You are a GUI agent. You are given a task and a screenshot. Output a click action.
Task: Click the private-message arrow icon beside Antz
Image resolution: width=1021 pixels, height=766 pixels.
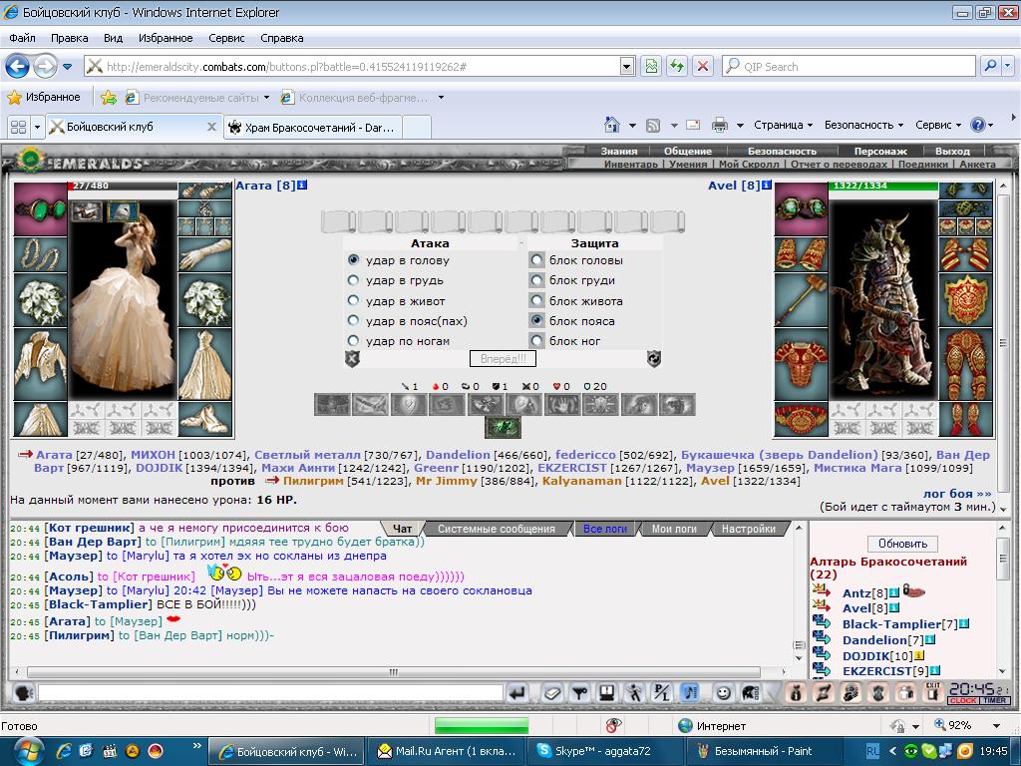[822, 590]
